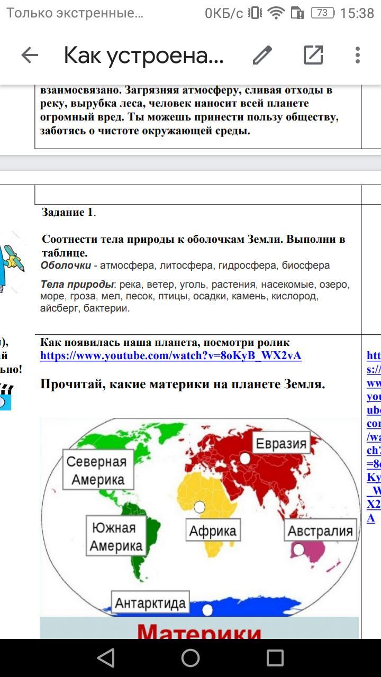Open document in external app icon
Screen dimensions: 381x677
coord(313,55)
